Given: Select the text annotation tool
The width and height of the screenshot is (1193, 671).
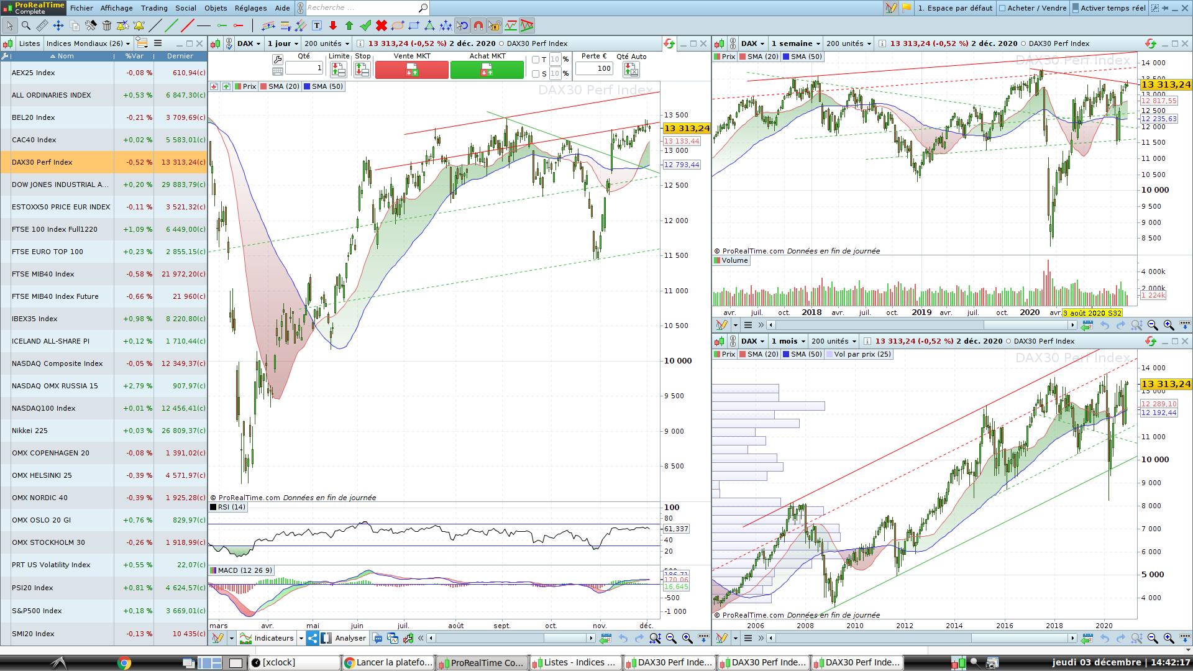Looking at the screenshot, I should point(317,25).
